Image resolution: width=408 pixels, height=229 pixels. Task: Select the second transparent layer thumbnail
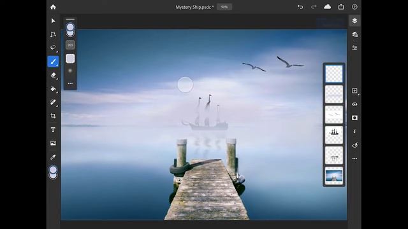(x=334, y=94)
